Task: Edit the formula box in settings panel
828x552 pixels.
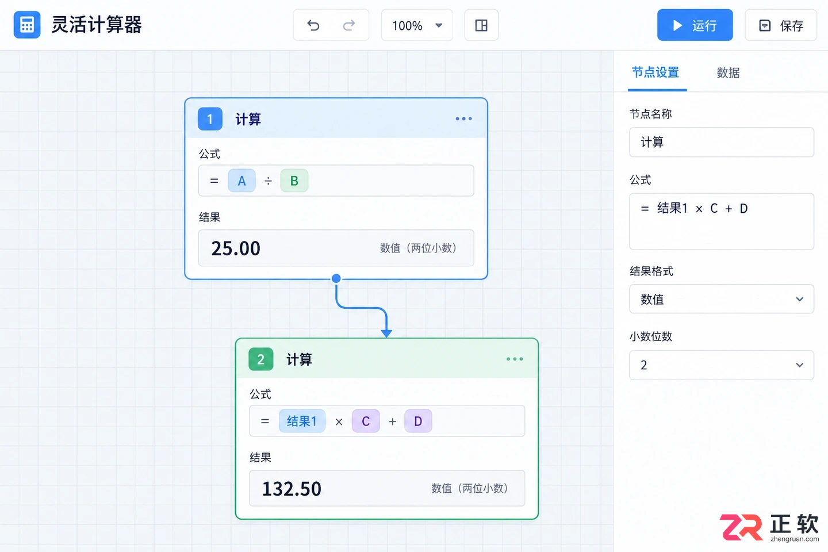Action: click(721, 221)
